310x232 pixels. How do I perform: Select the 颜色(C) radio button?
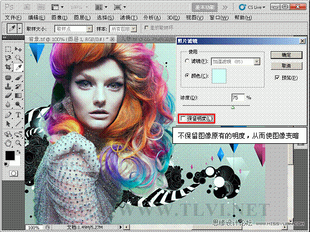[x=187, y=75]
